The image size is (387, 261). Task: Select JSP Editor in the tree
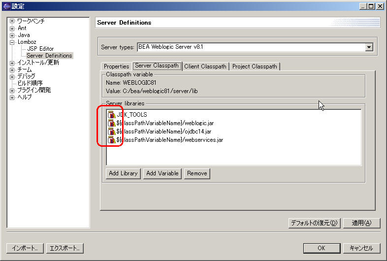(x=40, y=49)
